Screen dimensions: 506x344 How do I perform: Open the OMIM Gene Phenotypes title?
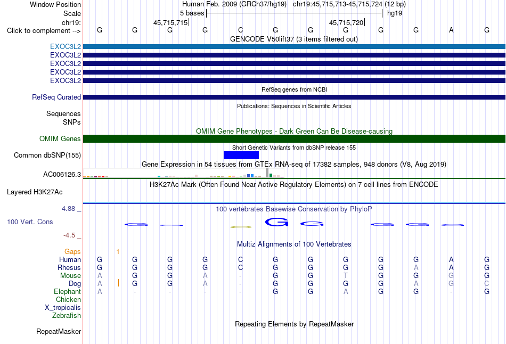[x=295, y=132]
